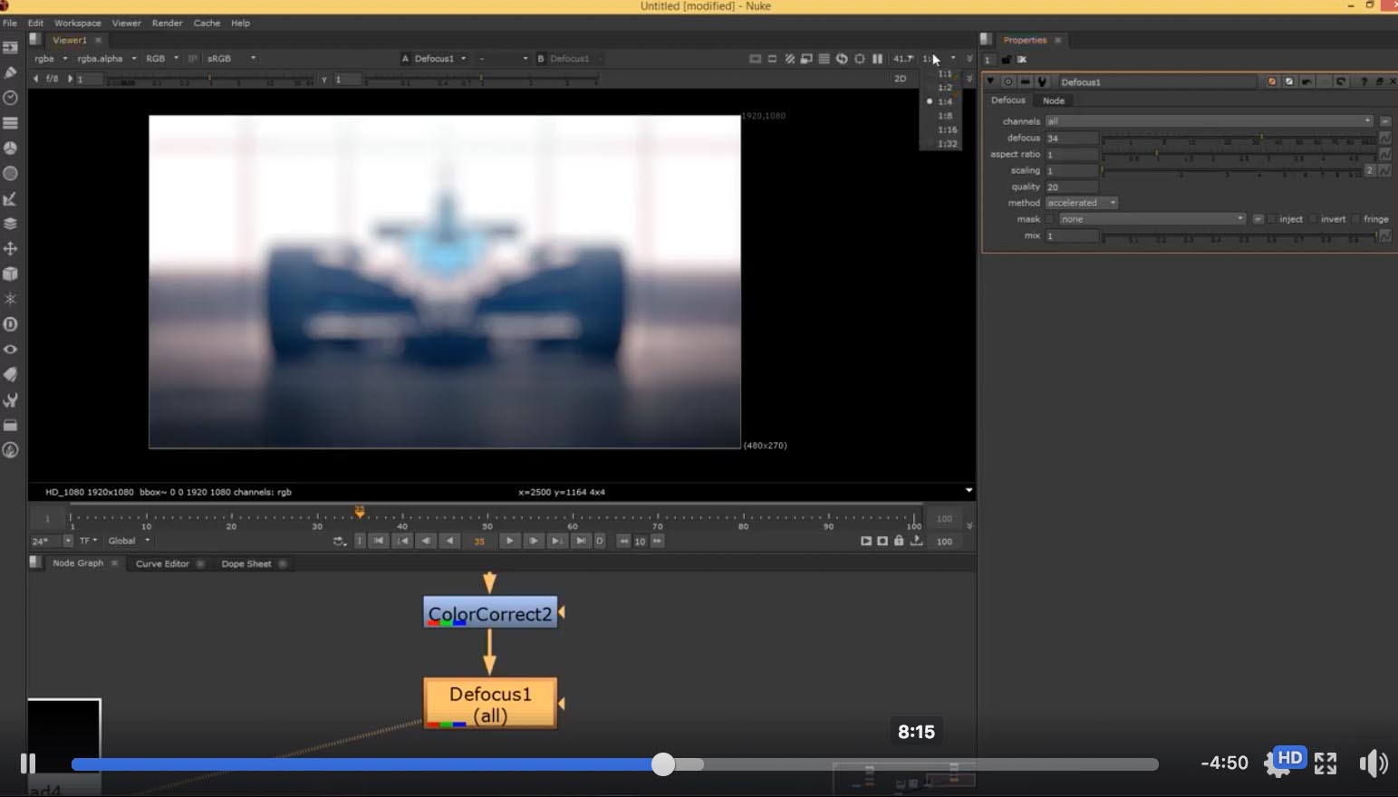Open the method accelerated dropdown
This screenshot has height=797, width=1398.
click(1082, 203)
